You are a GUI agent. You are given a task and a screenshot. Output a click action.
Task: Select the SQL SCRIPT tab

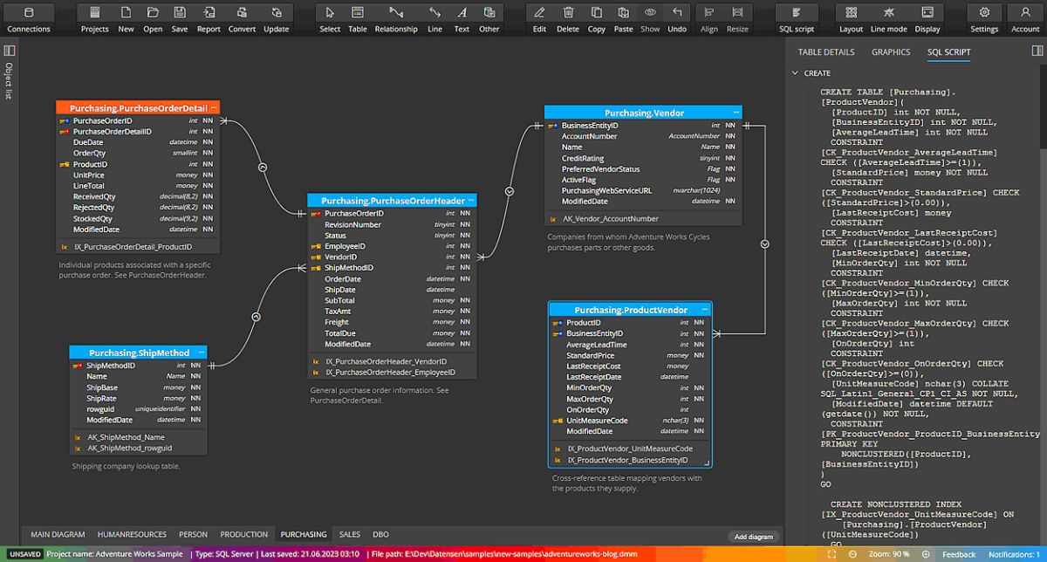point(948,52)
